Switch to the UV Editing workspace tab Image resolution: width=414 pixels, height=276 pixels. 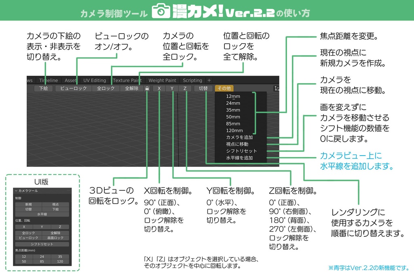coord(95,80)
